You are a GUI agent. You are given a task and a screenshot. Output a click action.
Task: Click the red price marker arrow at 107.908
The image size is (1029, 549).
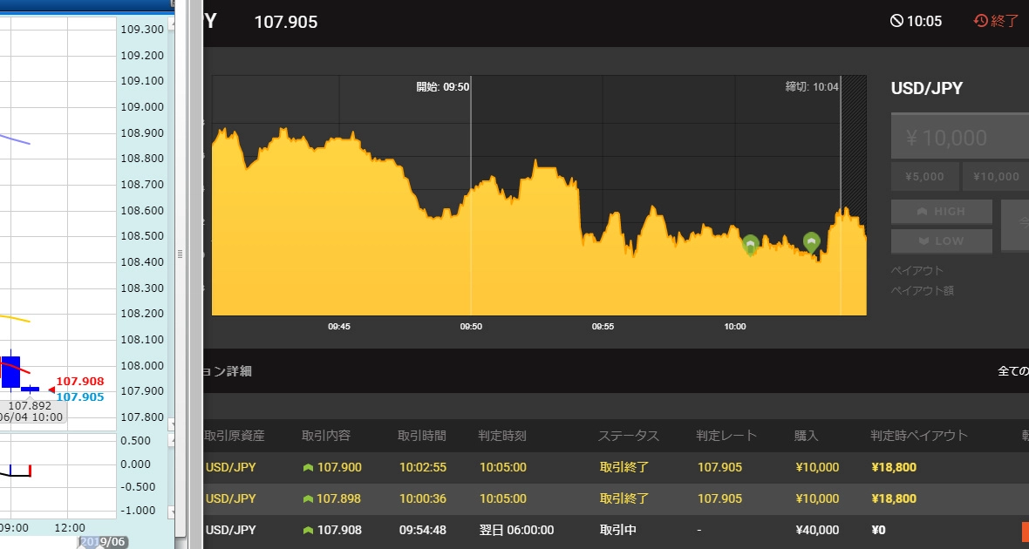coord(51,382)
